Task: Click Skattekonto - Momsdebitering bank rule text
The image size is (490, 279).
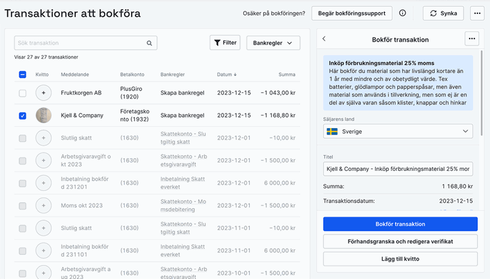Action: coord(183,206)
